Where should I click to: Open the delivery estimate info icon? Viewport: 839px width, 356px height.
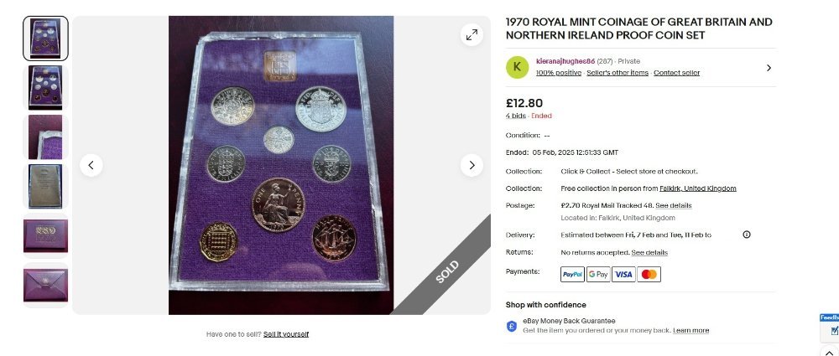(x=747, y=235)
